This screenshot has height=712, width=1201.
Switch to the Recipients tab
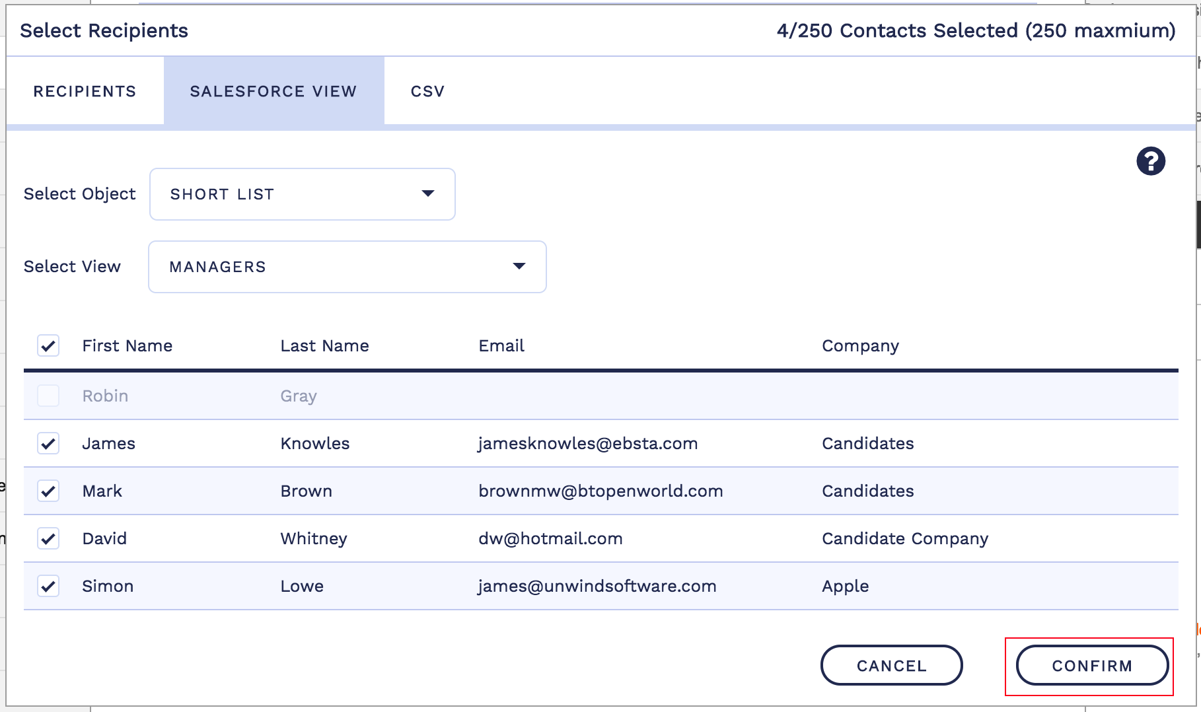[x=85, y=91]
